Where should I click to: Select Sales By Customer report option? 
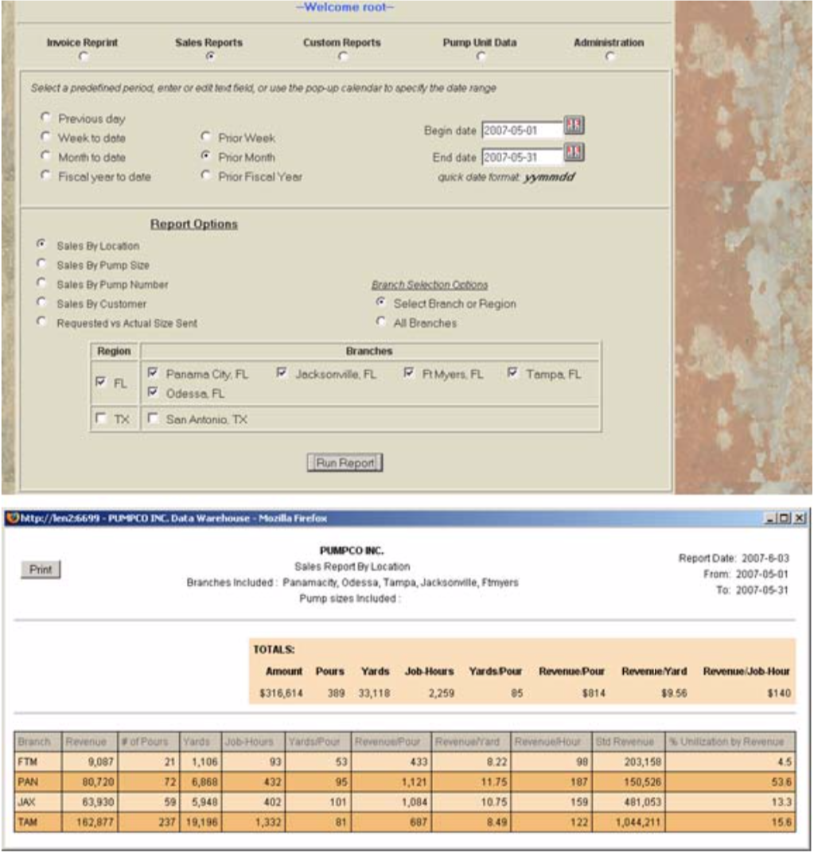[x=41, y=302]
